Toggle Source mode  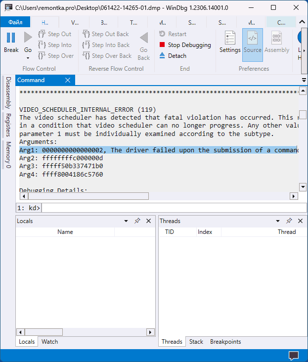coord(253,45)
